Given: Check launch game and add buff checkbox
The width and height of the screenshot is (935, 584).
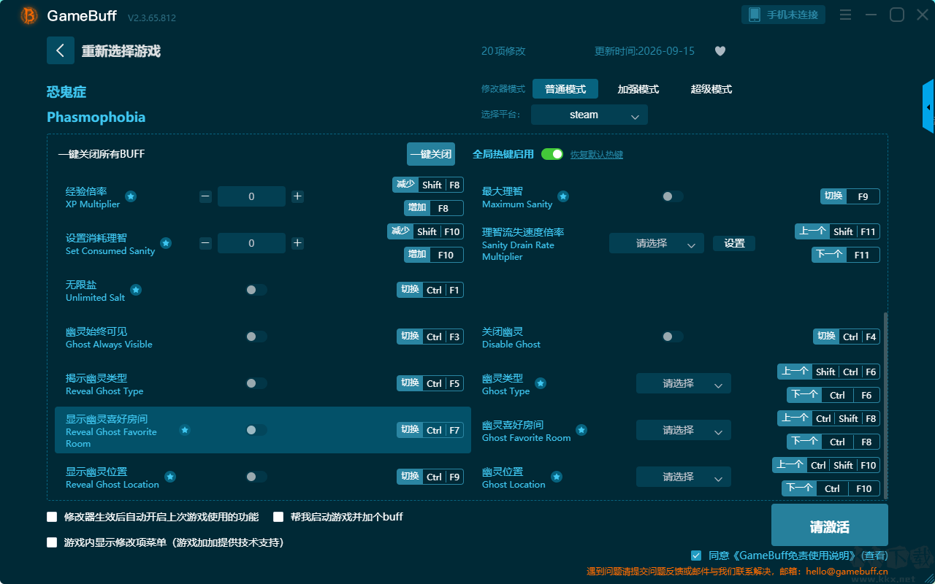Looking at the screenshot, I should 278,517.
